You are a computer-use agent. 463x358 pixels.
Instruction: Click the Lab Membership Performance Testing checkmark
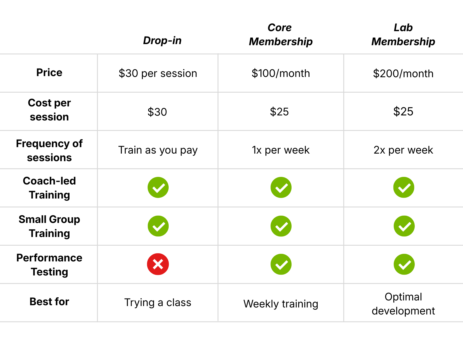click(x=404, y=264)
